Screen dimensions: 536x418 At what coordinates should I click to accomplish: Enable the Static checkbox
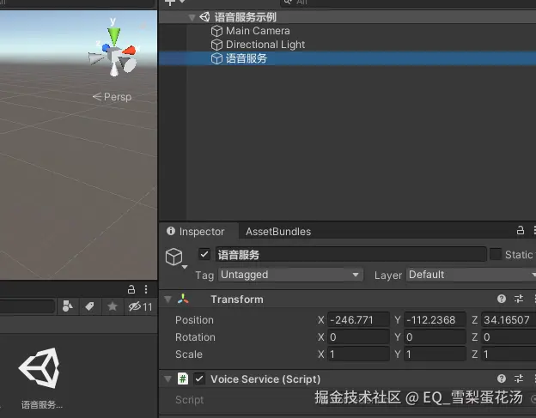click(x=496, y=254)
